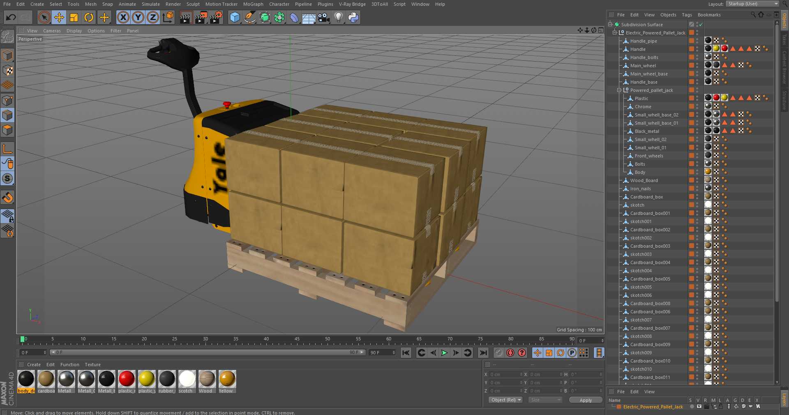Activate the Rotate tool
Screen dimensions: 789x415
click(89, 17)
